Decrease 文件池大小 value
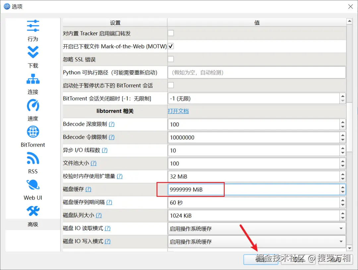Screen dimensions: 358x270 (x=343, y=166)
